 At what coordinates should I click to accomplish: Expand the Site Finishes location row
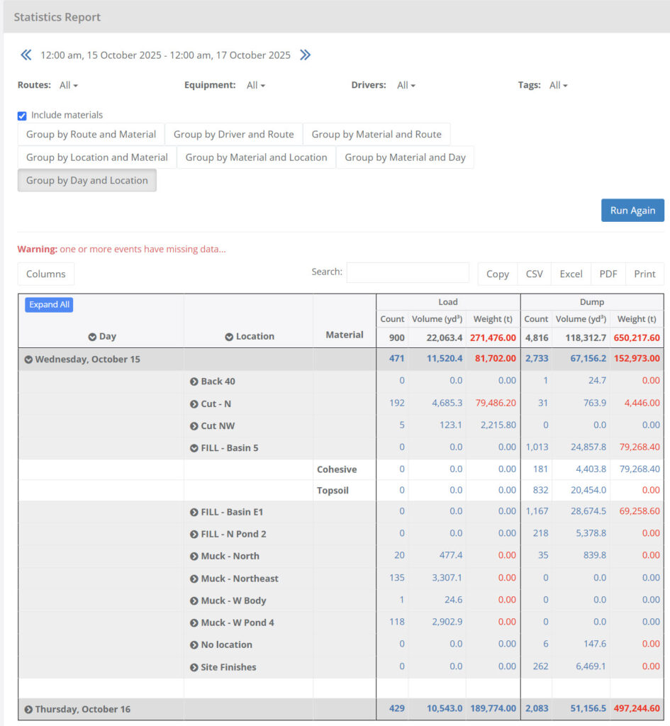[x=194, y=666]
